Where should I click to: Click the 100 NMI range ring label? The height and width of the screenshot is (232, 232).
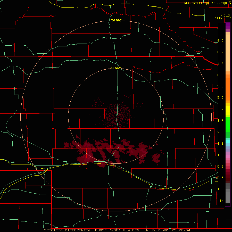[116, 20]
